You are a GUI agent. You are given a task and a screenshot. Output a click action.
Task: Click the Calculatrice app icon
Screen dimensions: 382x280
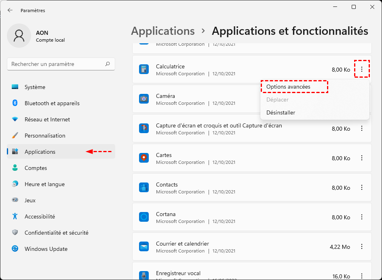[x=144, y=69]
